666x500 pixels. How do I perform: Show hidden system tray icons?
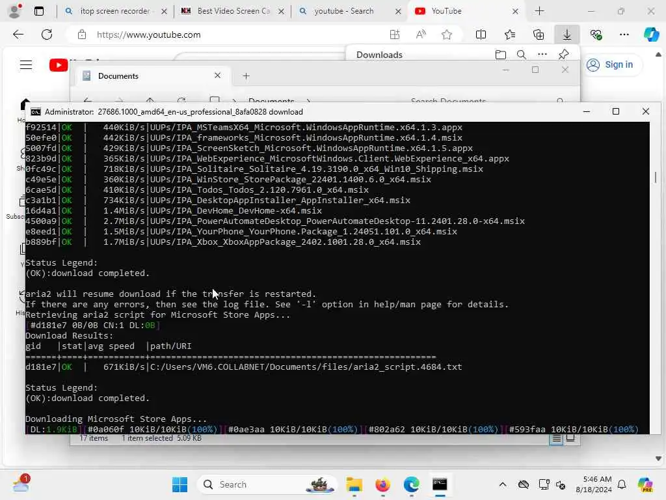tap(503, 484)
